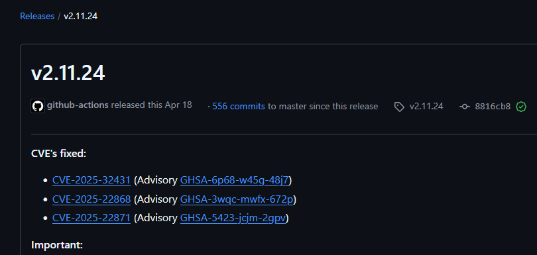This screenshot has width=537, height=255.
Task: Open the v2.11.24 tag link
Action: [x=426, y=107]
